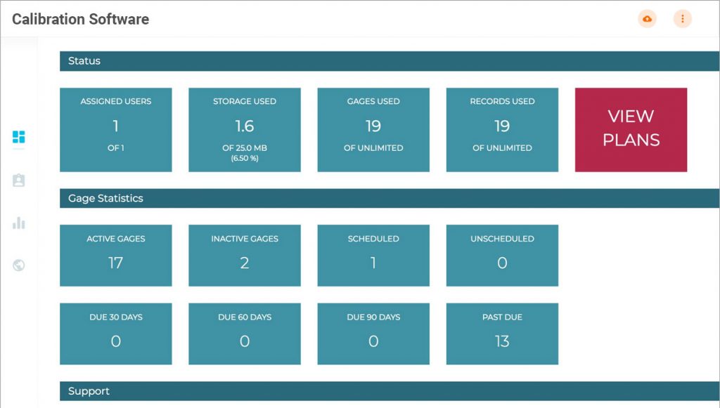Open the Assigned Users card
The image size is (720, 408).
point(115,129)
